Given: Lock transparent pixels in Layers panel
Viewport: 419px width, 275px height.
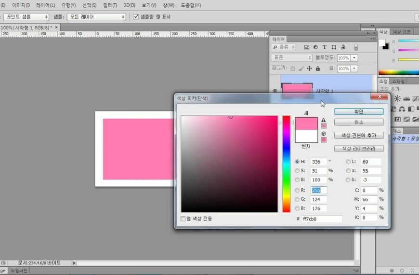Looking at the screenshot, I should (293, 69).
